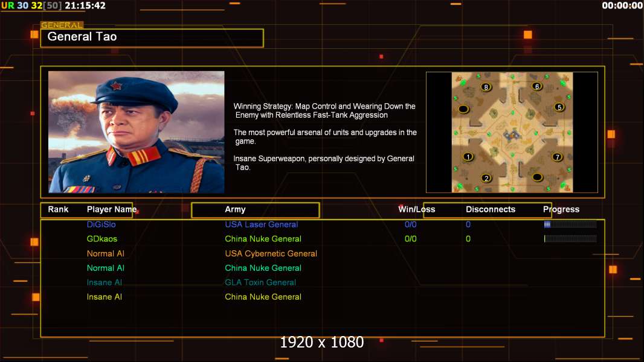Click the green Normal AI player name
Screen dimensions: 644x362
click(x=105, y=268)
